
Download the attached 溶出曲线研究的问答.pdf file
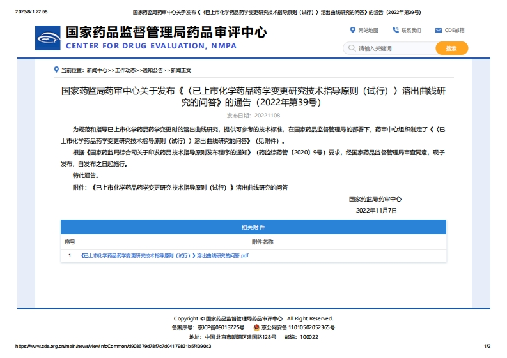164,255
